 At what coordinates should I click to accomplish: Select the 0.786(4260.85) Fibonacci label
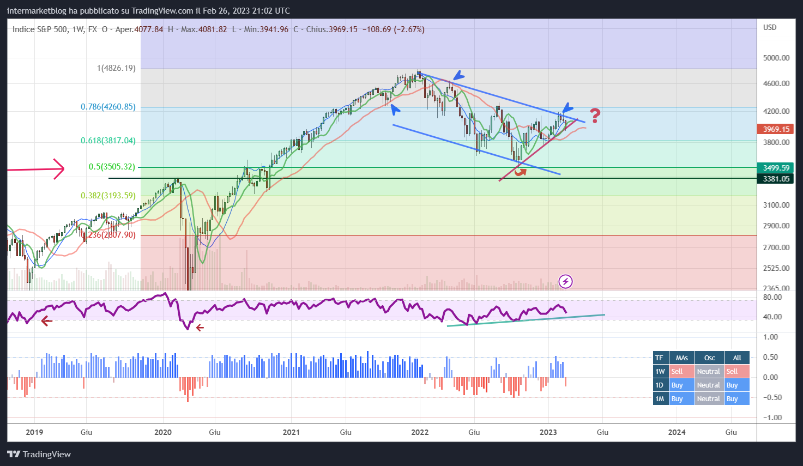point(108,107)
